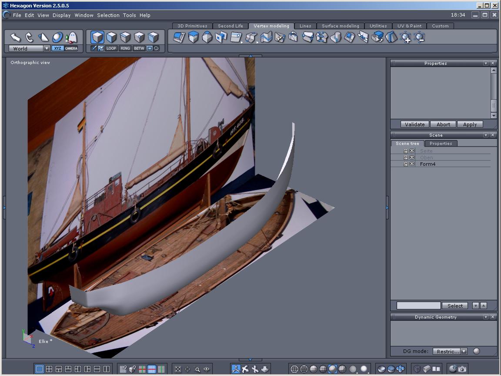
Task: Open Dynamic Geometry panel arrow menu
Action: 486,317
